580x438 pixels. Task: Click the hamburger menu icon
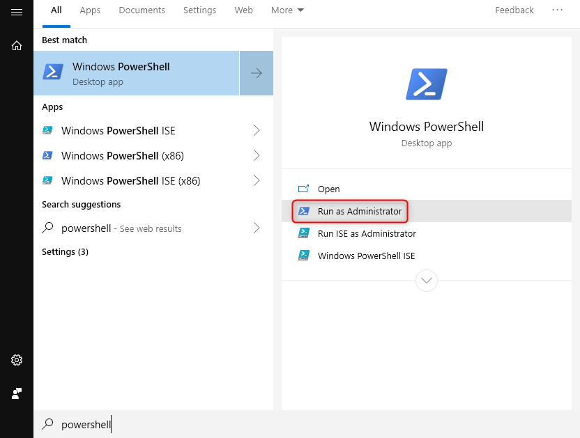(x=17, y=12)
